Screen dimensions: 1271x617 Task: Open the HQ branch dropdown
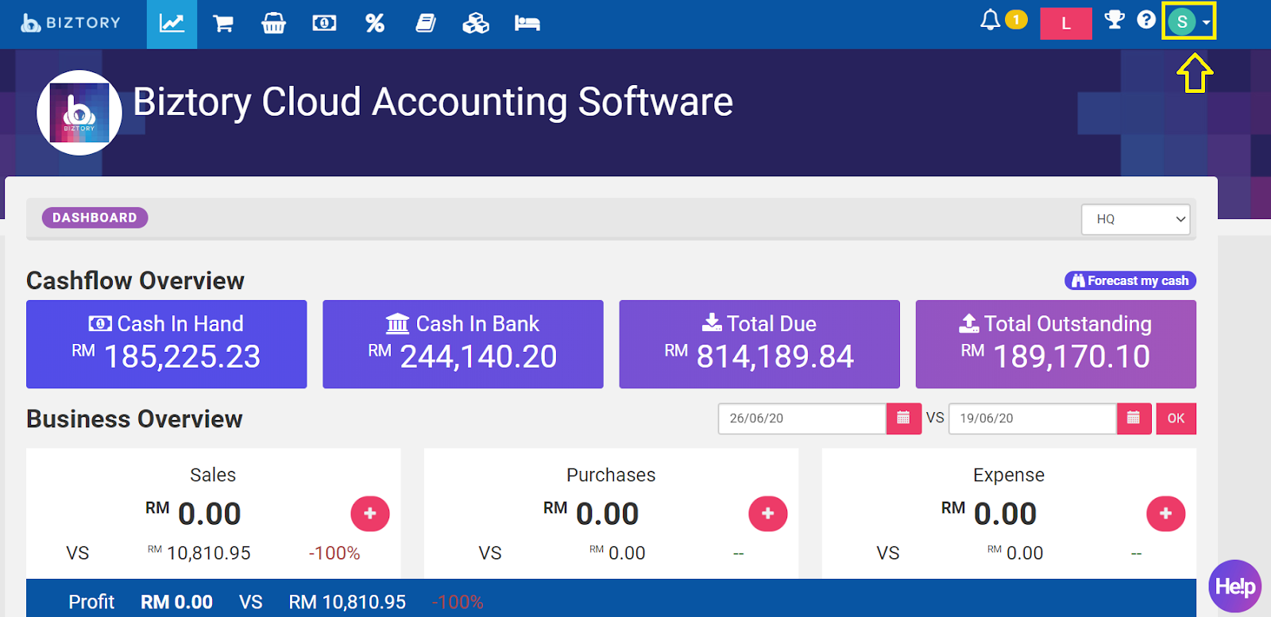point(1135,219)
